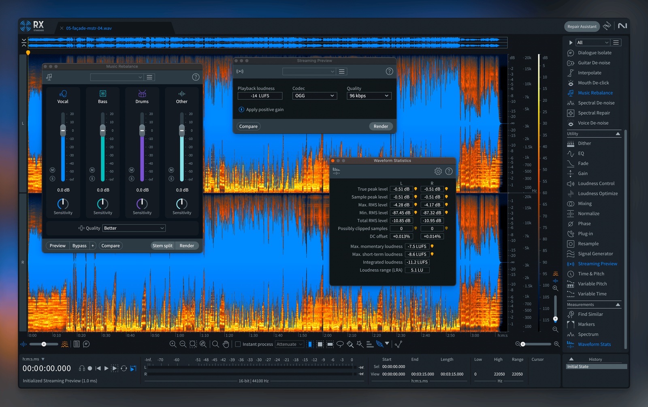Click the orange playhead marker
Screen dimensions: 648x407
pos(28,53)
